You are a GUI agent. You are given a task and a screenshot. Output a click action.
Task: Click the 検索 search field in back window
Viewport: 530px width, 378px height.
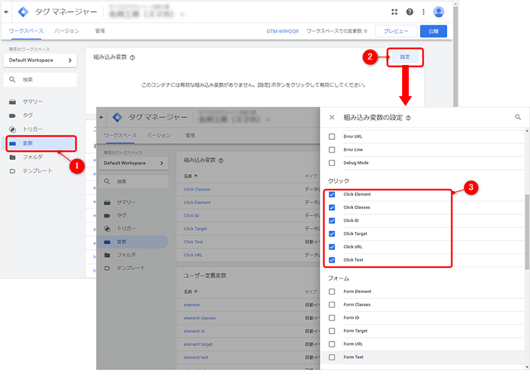click(x=40, y=80)
